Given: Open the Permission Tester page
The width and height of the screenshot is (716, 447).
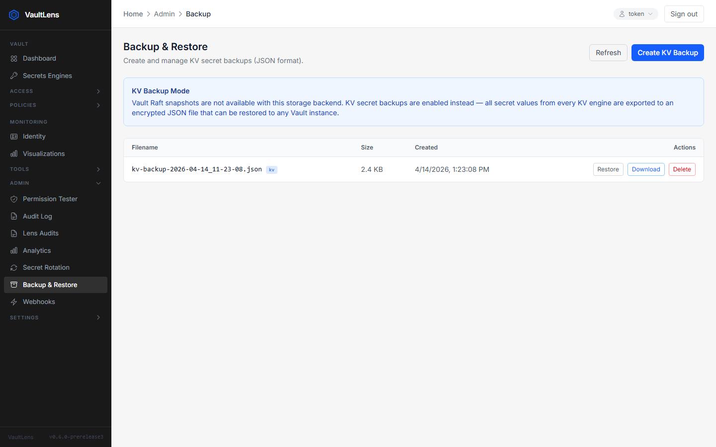Looking at the screenshot, I should 56,199.
